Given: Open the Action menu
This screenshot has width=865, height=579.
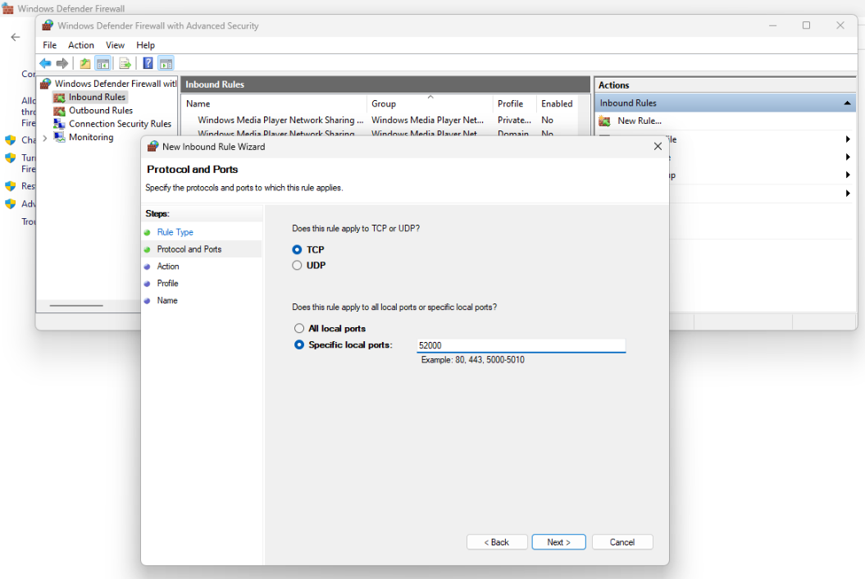Looking at the screenshot, I should pyautogui.click(x=81, y=45).
